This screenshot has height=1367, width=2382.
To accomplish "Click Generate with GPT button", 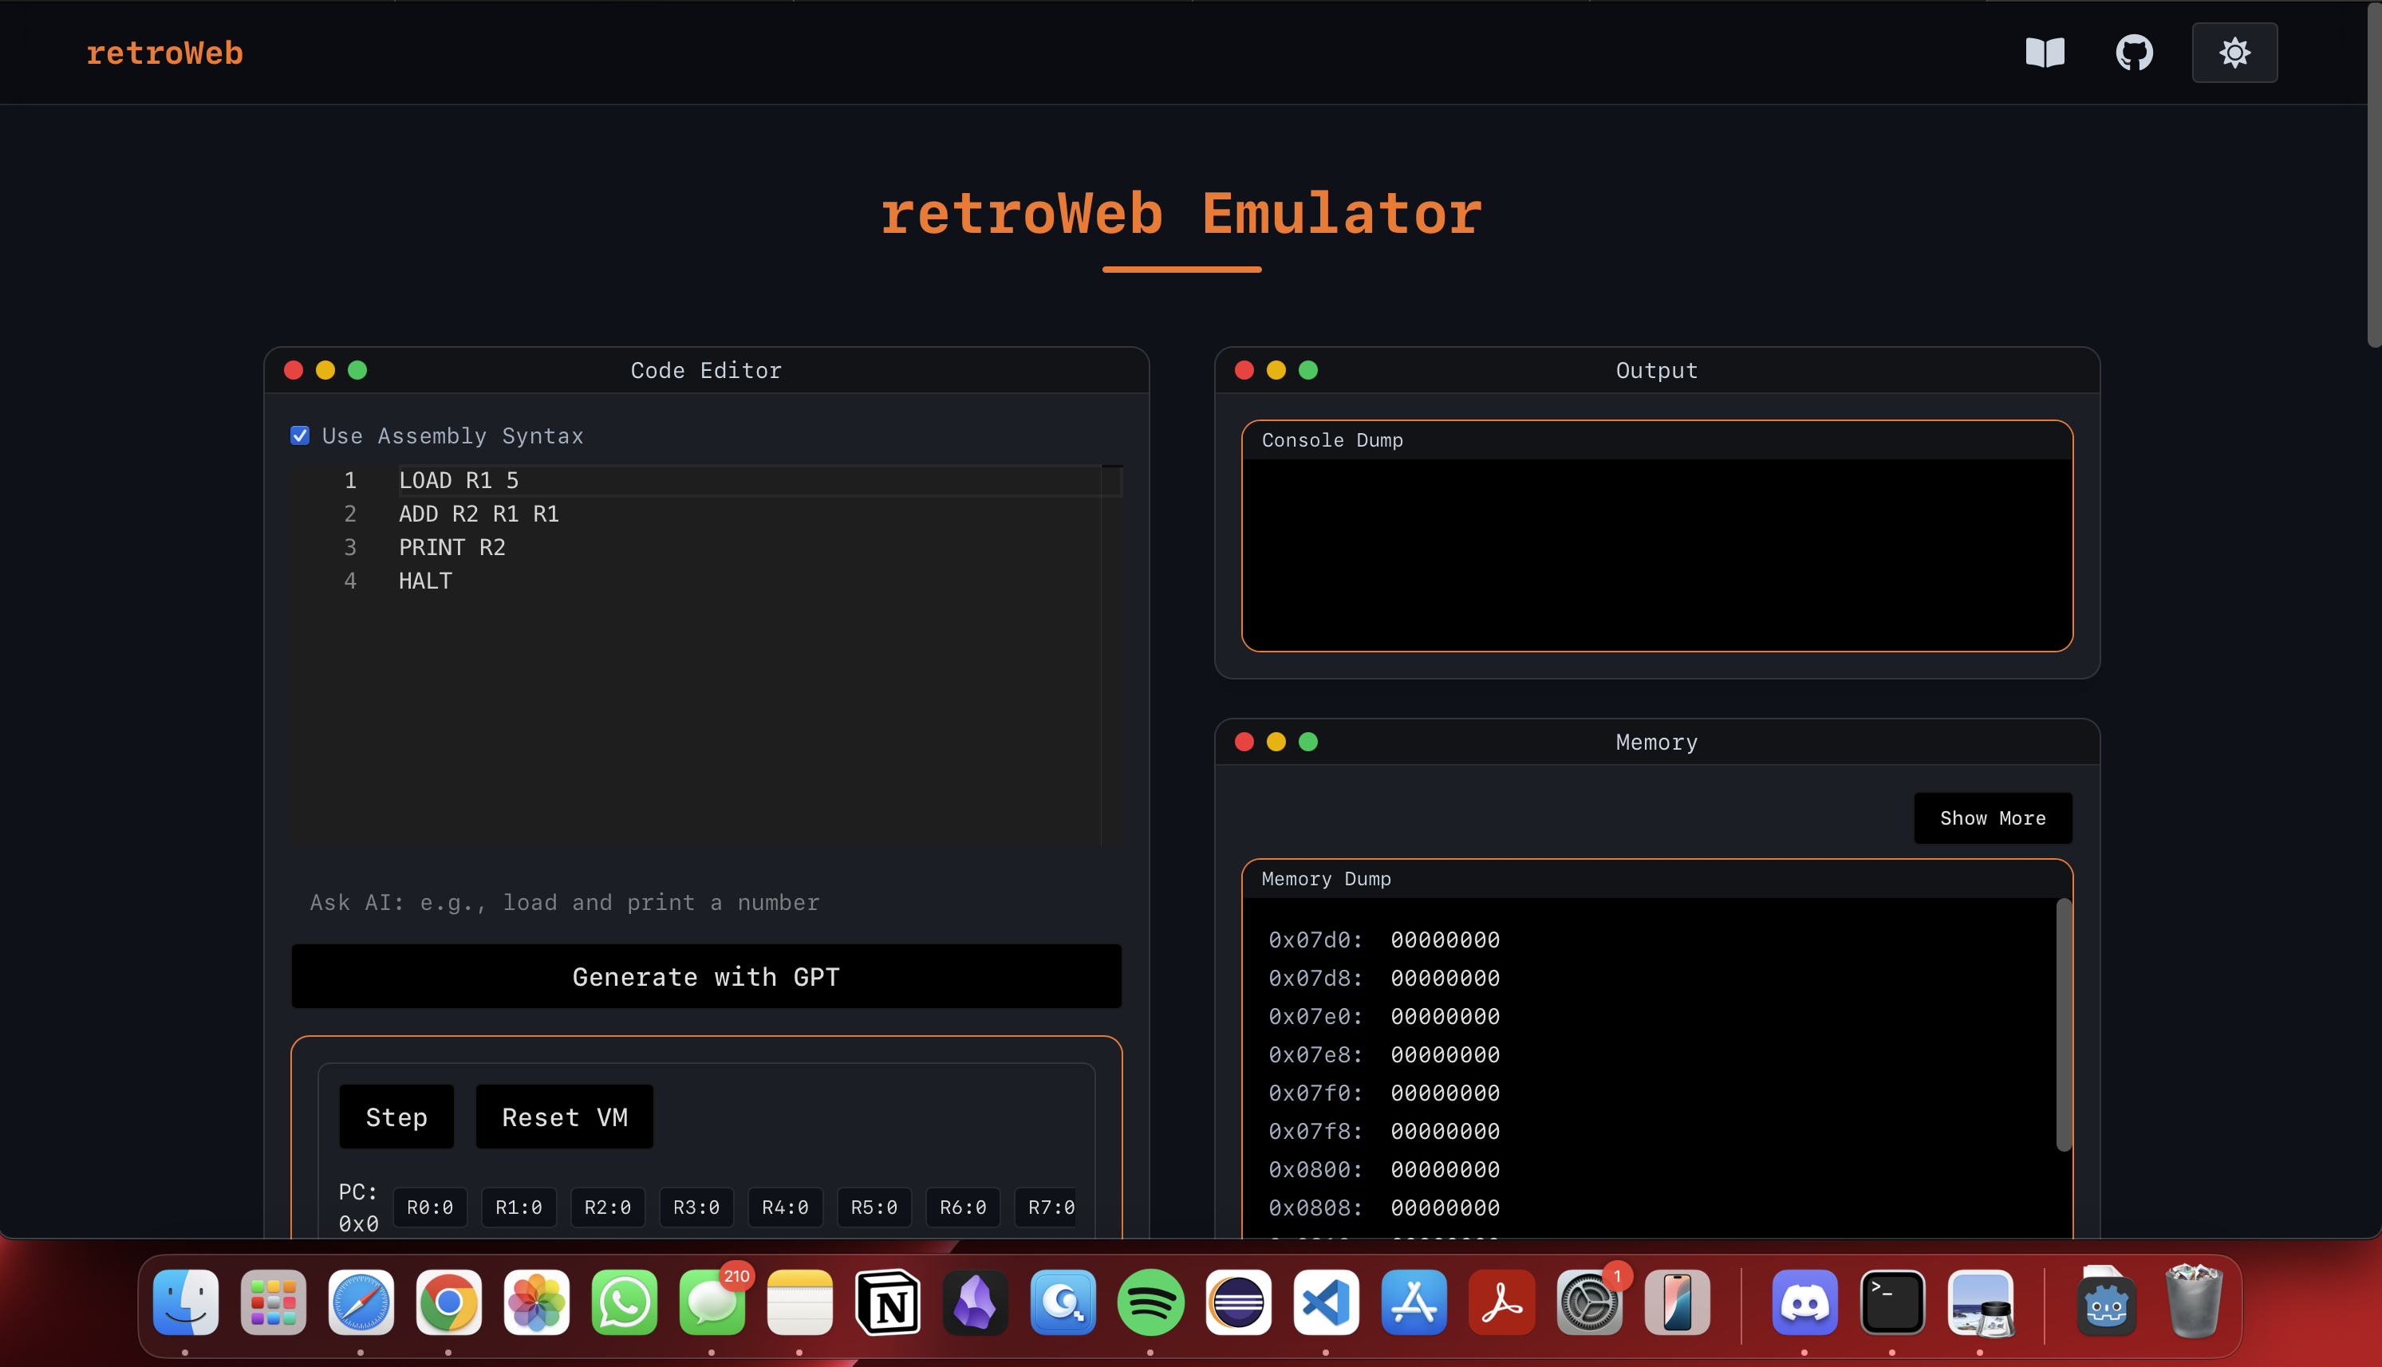I will [706, 976].
